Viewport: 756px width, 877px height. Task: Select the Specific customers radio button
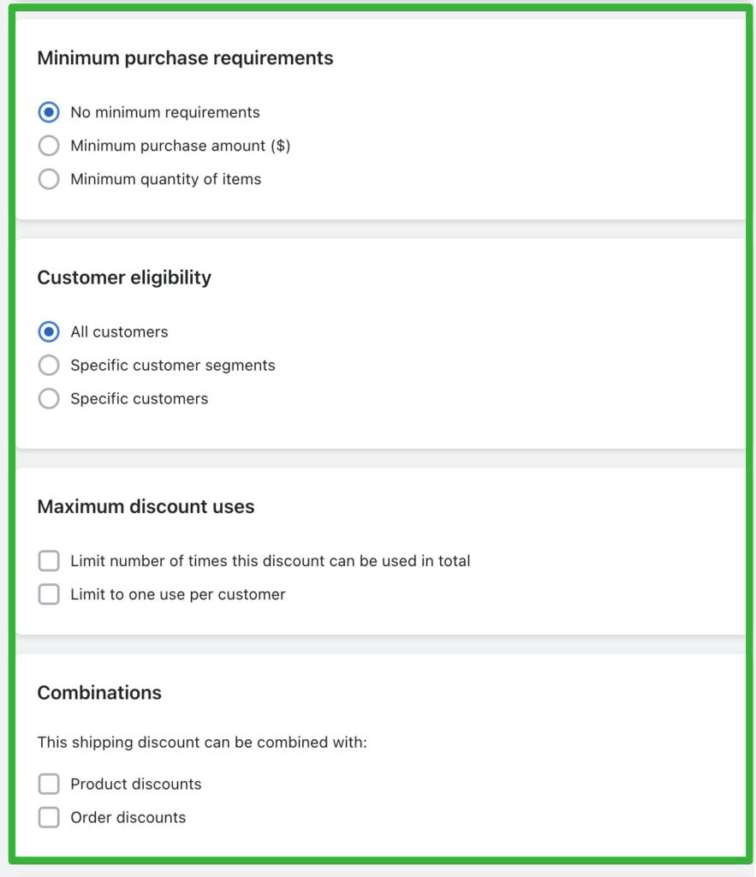pos(49,399)
